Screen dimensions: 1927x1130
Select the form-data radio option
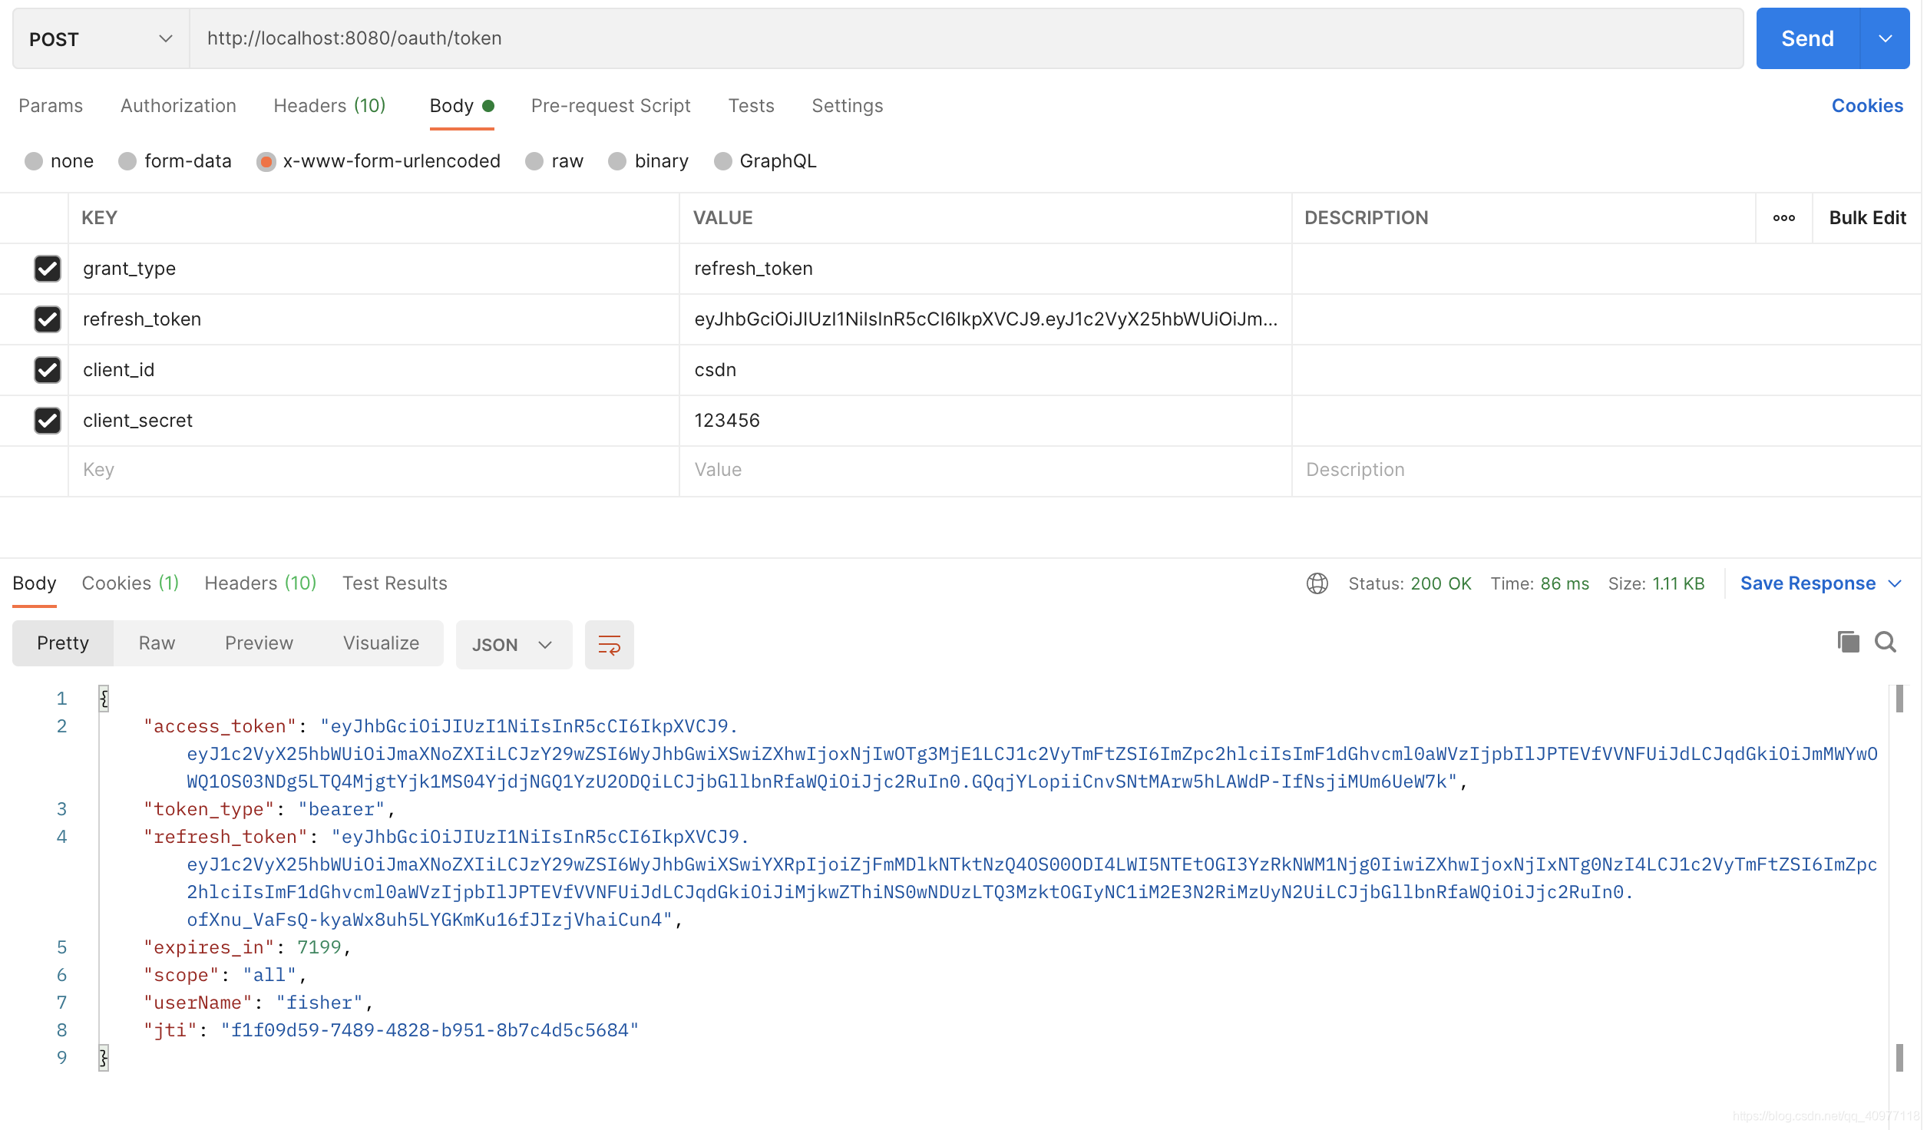pyautogui.click(x=127, y=161)
